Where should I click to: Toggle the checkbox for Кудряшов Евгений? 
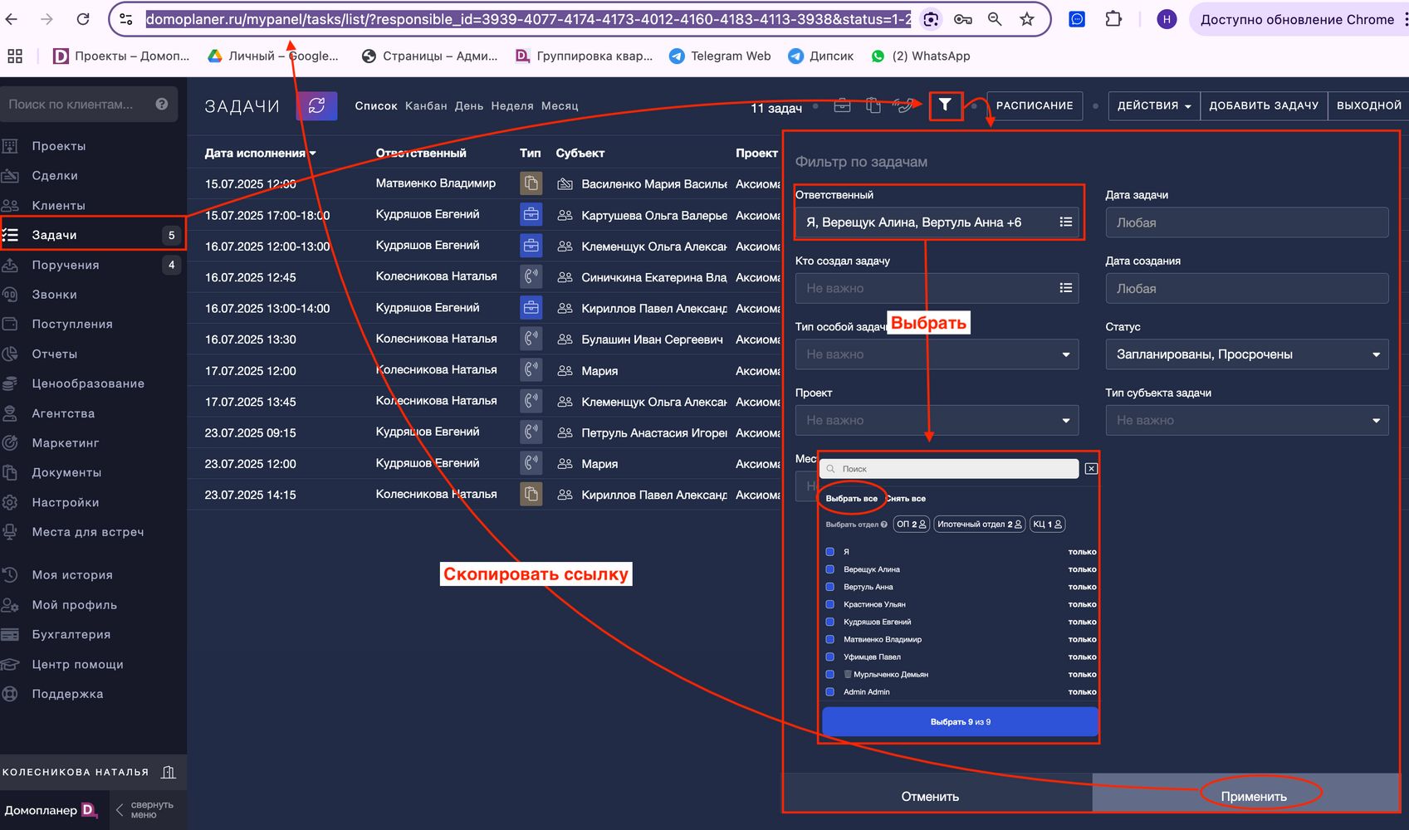pyautogui.click(x=829, y=622)
